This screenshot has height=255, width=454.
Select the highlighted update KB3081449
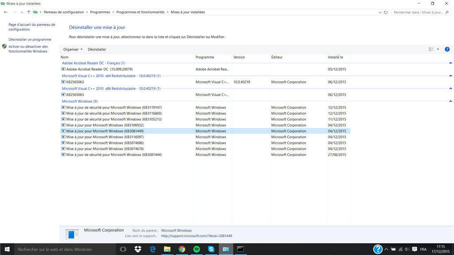click(x=205, y=131)
